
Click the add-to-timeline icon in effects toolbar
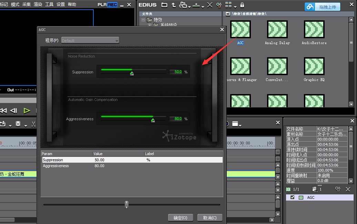(196, 5)
